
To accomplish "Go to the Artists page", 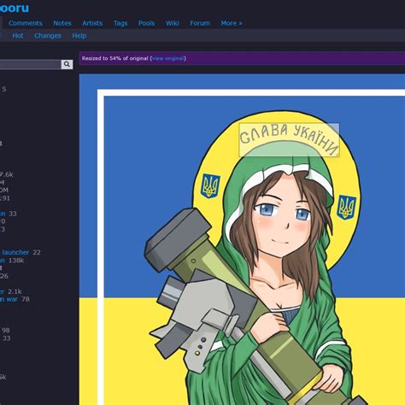I will pyautogui.click(x=92, y=23).
